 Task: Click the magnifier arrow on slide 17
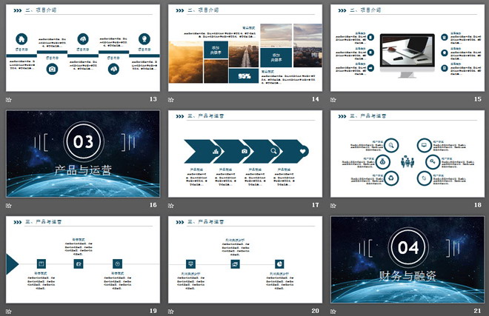click(x=274, y=151)
